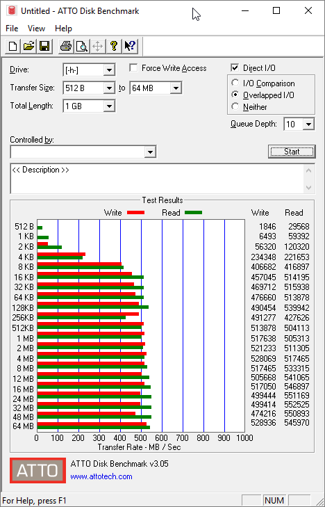The height and width of the screenshot is (507, 325).
Task: Click the Open folder toolbar icon
Action: (x=28, y=46)
